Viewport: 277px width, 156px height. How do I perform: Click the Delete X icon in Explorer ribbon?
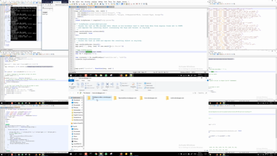click(x=107, y=84)
